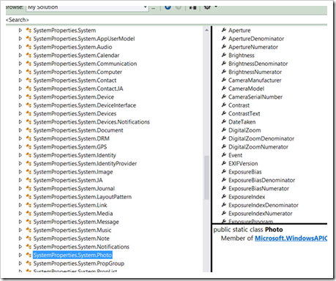Image resolution: width=336 pixels, height=281 pixels.
Task: Click the ApertureNumerator property wrench icon
Action: point(224,47)
